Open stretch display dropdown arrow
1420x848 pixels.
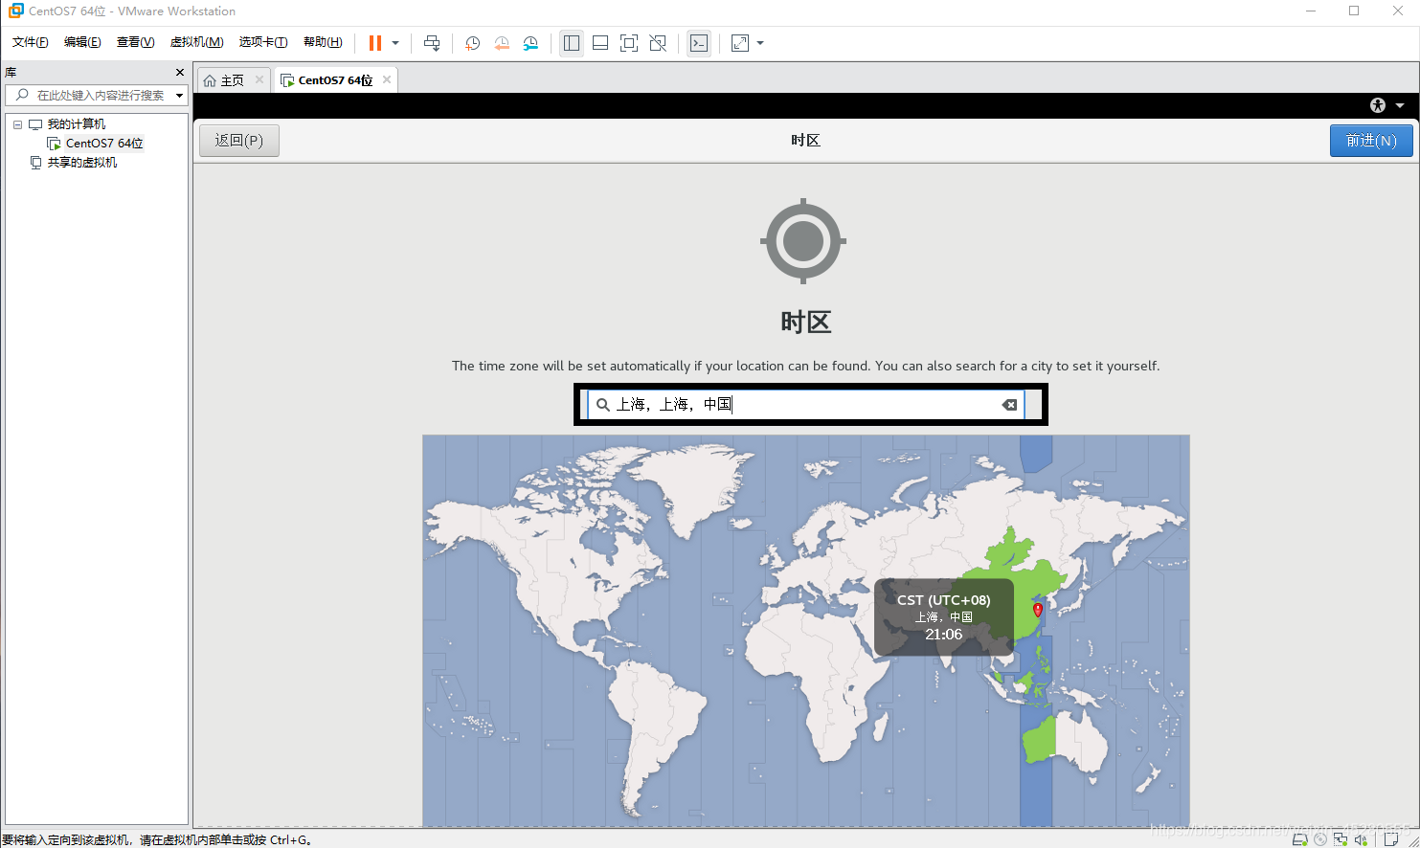(x=760, y=43)
